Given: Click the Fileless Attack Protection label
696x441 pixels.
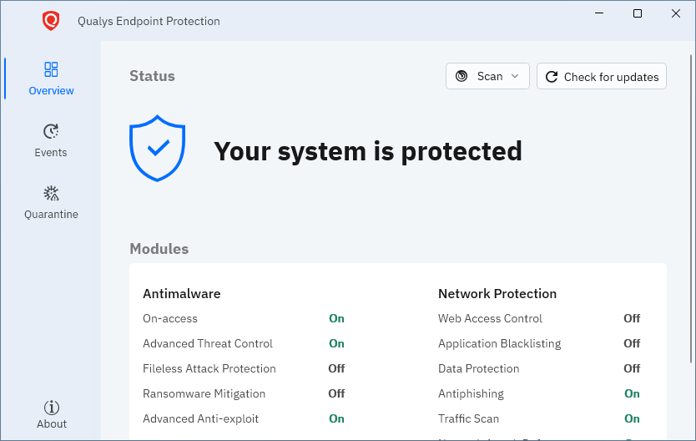Looking at the screenshot, I should [209, 368].
